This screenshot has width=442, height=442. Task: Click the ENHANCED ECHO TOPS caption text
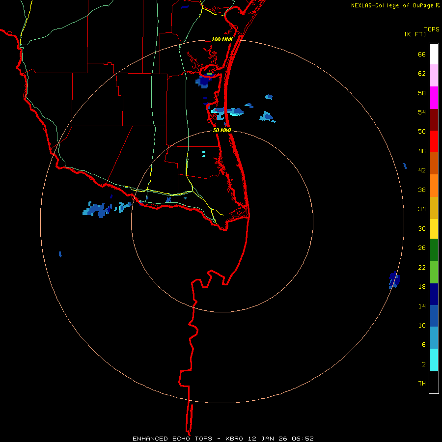pos(172,439)
